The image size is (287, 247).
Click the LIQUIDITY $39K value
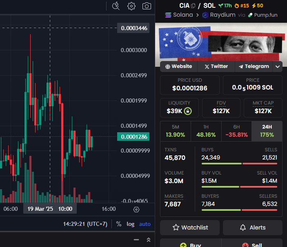[174, 111]
